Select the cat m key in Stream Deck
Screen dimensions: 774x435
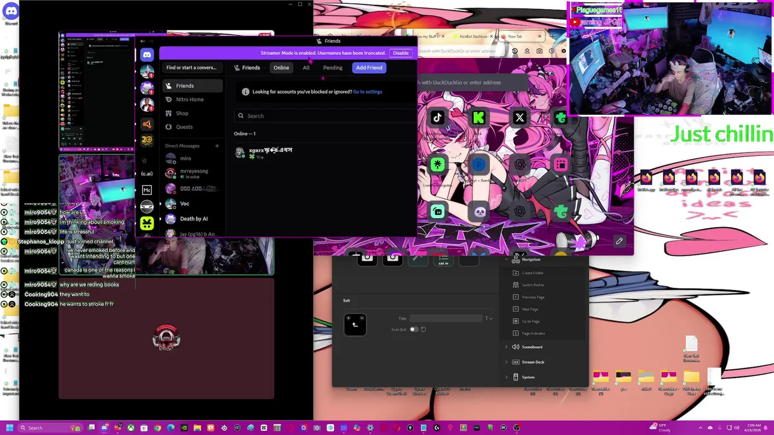click(x=443, y=260)
